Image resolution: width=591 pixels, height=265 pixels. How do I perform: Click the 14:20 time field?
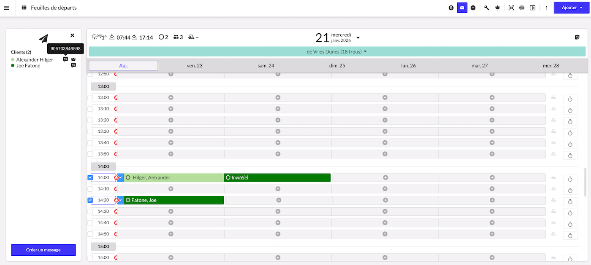(103, 200)
